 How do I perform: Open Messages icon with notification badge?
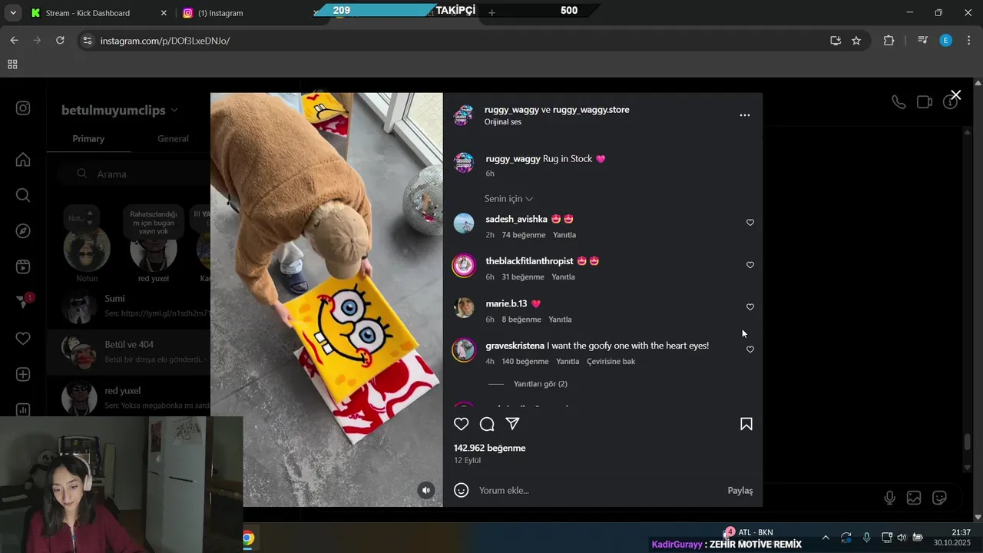click(23, 302)
